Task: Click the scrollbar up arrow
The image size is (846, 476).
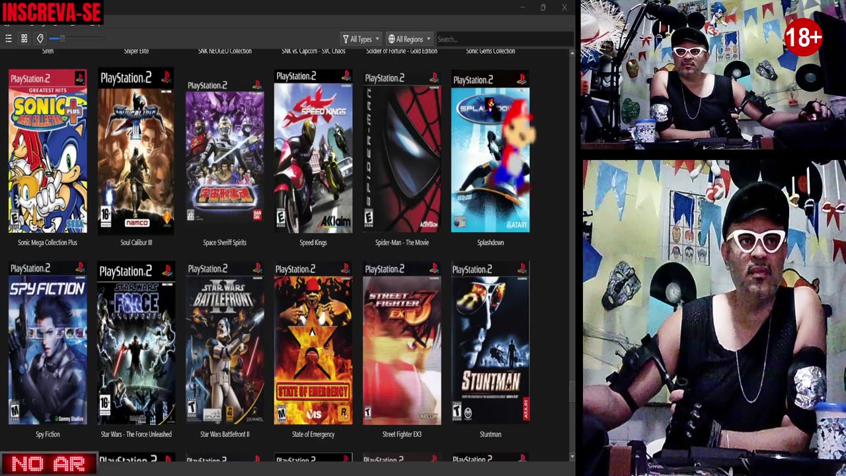Action: (572, 52)
